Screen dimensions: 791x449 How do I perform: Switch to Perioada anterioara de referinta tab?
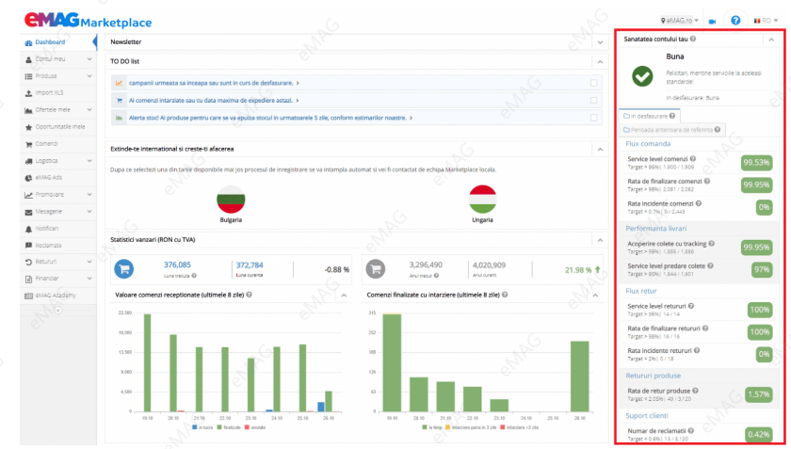[x=672, y=129]
